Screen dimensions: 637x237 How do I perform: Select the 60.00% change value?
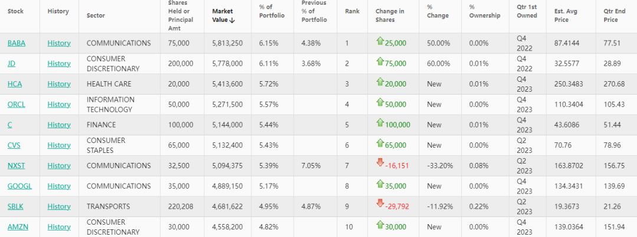pos(438,64)
